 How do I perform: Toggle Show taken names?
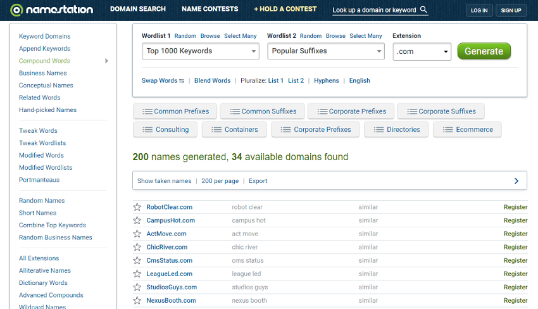165,181
